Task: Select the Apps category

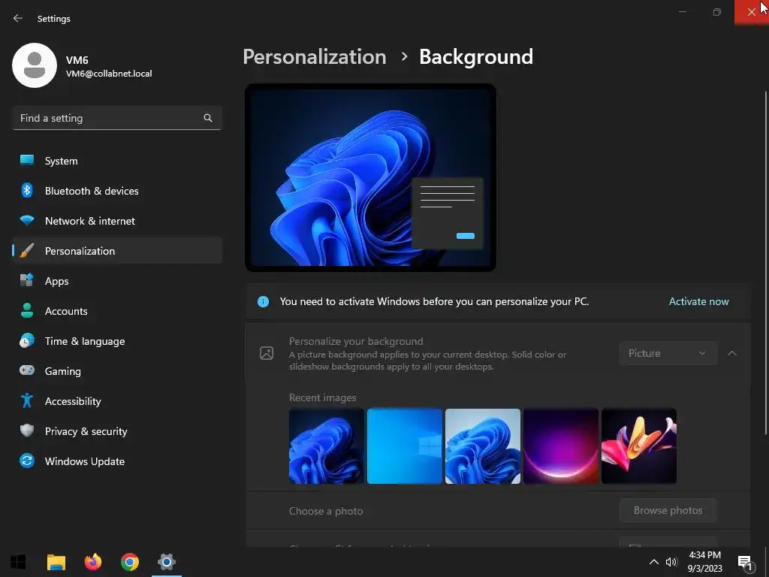Action: pyautogui.click(x=117, y=281)
